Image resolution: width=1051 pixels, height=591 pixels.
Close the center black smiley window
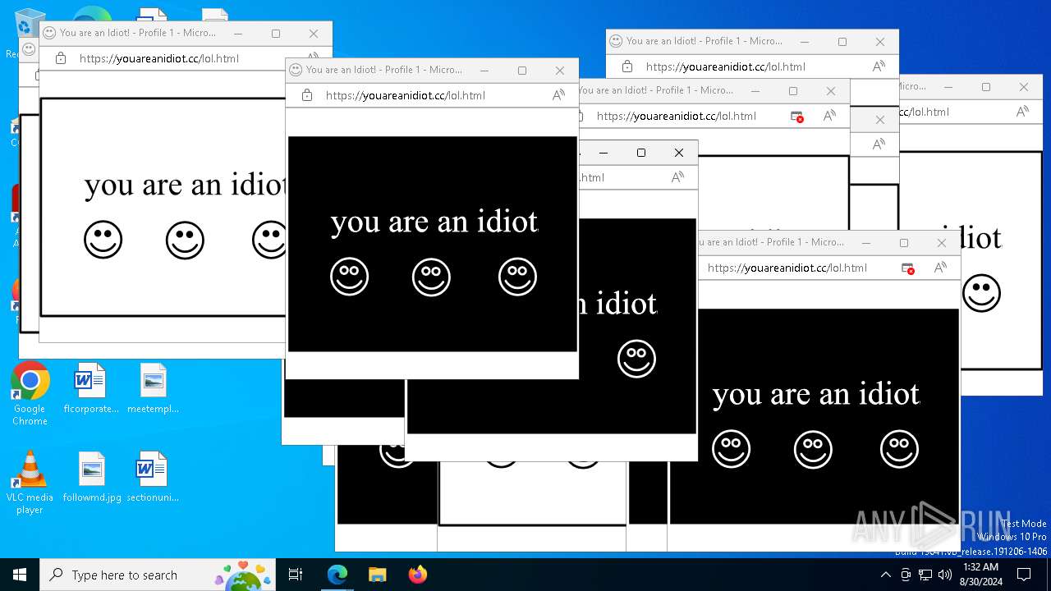[x=560, y=71]
